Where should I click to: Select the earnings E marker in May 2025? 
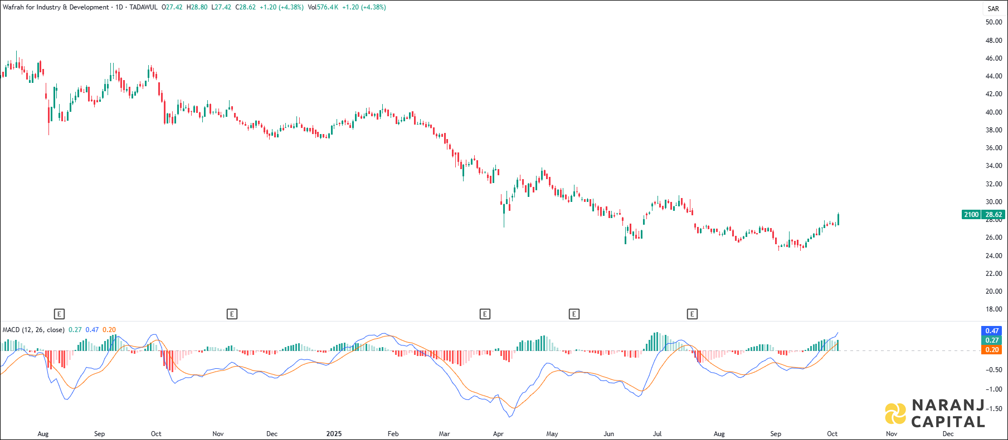(574, 314)
